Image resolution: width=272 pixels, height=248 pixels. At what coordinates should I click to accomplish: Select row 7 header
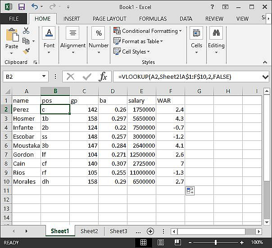click(6, 154)
